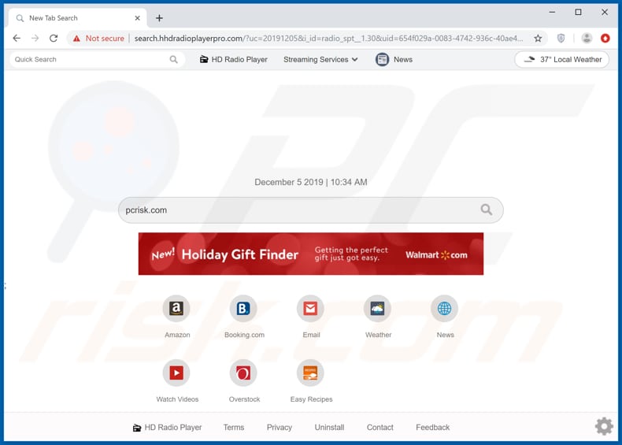Viewport: 622px width, 445px height.
Task: Open the Watch Videos shortcut icon
Action: pos(176,373)
